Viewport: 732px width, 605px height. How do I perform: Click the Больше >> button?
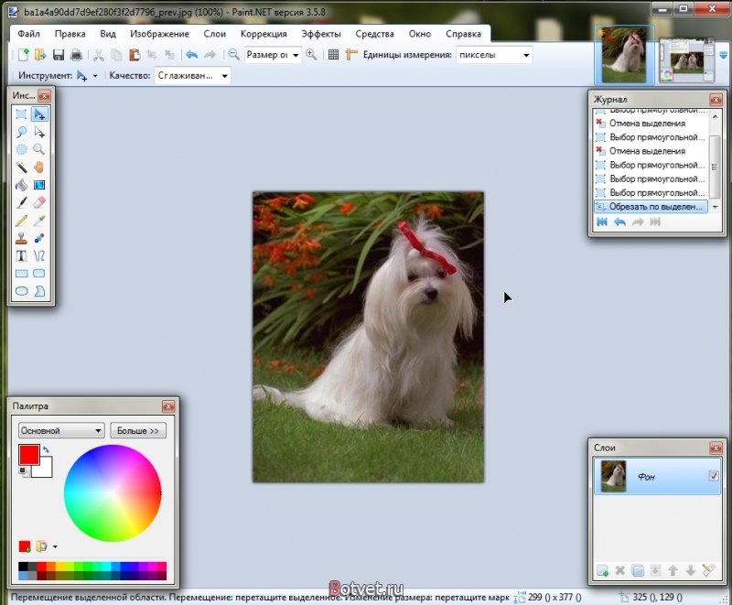click(138, 430)
